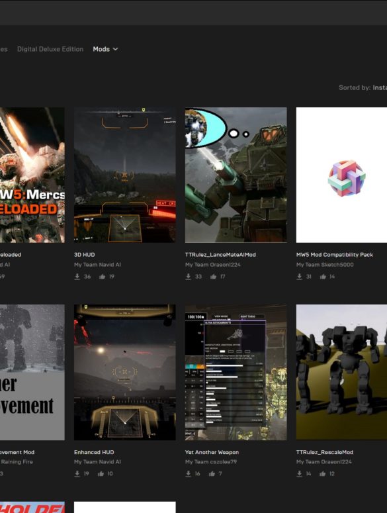Open the Enhanced HUD thumbnail image

tap(125, 372)
